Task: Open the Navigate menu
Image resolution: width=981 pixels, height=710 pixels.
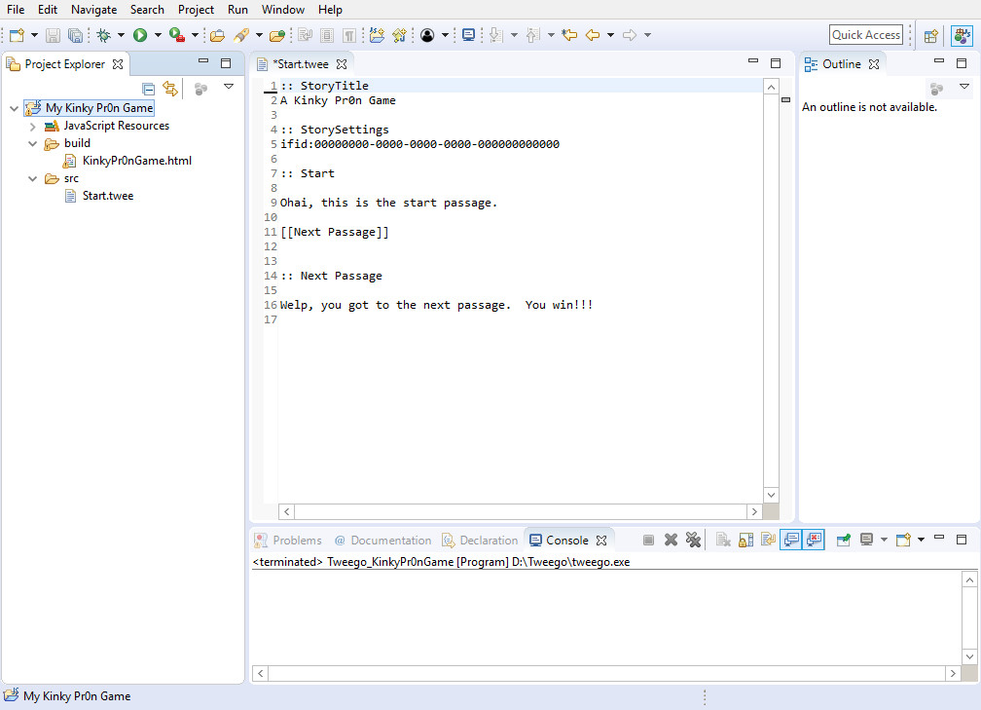Action: coord(93,10)
